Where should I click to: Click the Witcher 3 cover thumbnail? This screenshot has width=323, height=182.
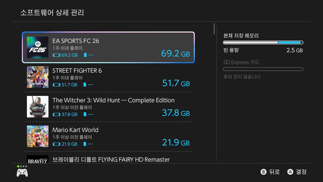click(x=38, y=106)
